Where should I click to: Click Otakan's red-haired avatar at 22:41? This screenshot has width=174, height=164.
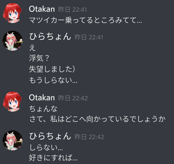(13, 13)
